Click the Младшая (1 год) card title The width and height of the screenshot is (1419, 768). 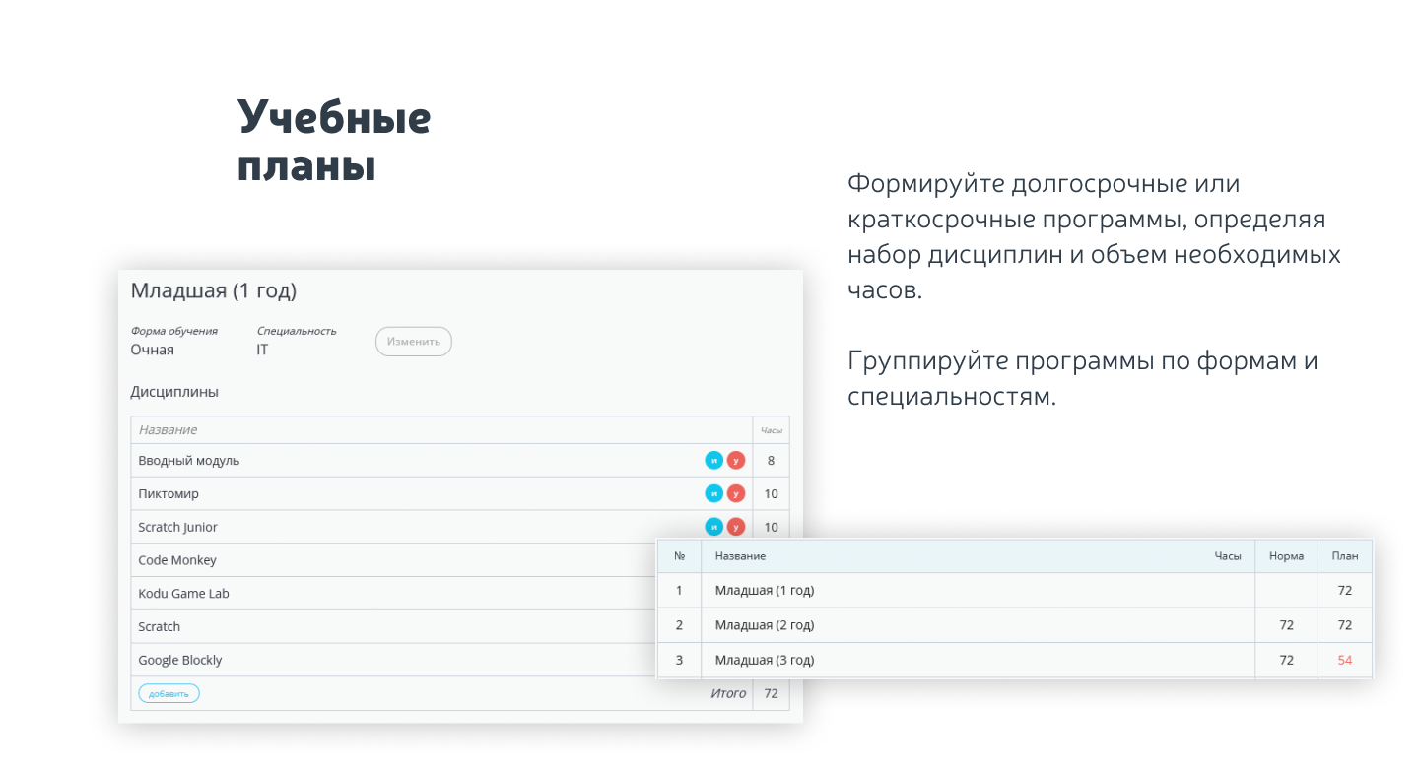click(x=214, y=291)
